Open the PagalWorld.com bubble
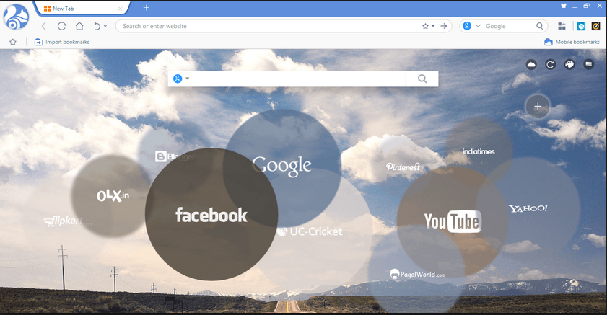 [x=417, y=275]
